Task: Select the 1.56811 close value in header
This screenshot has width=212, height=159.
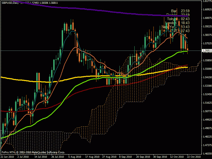Action: pyautogui.click(x=53, y=3)
